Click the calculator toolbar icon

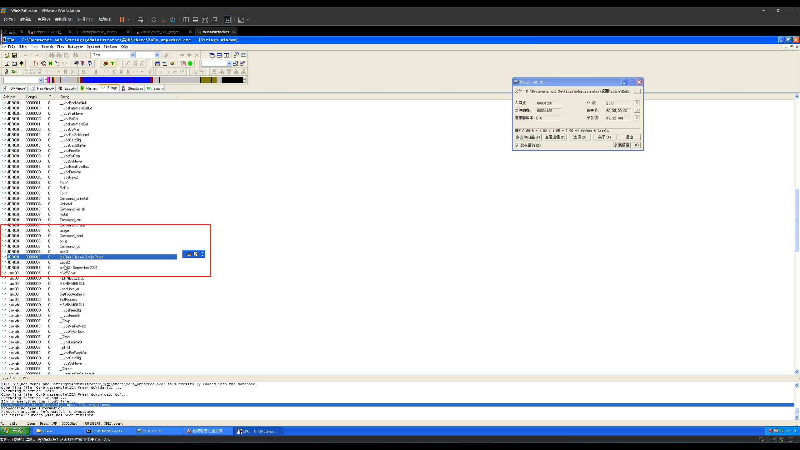point(157,63)
